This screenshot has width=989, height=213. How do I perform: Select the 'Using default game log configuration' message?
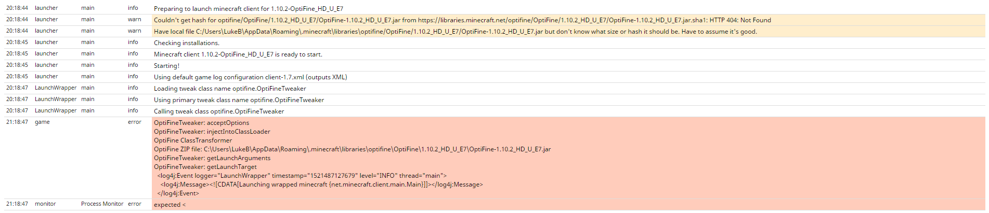tap(251, 77)
